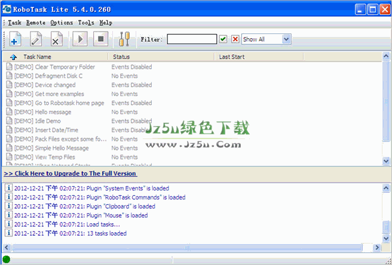Select the Idle Demo task
Image resolution: width=392 pixels, height=265 pixels.
(38, 121)
